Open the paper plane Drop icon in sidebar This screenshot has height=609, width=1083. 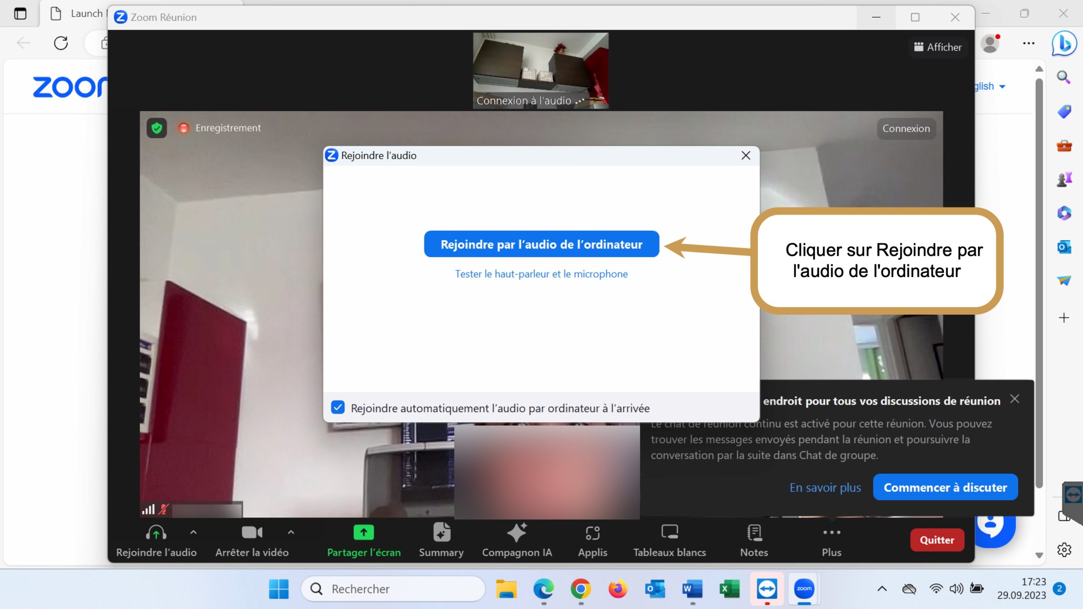[x=1064, y=280]
